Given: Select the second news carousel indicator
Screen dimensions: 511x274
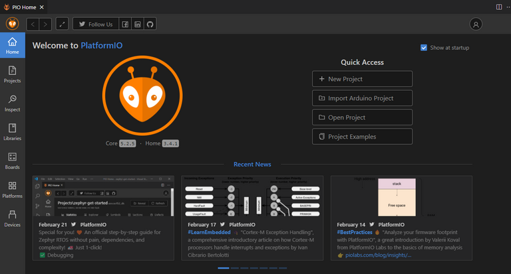Looking at the screenshot, I should 235,268.
